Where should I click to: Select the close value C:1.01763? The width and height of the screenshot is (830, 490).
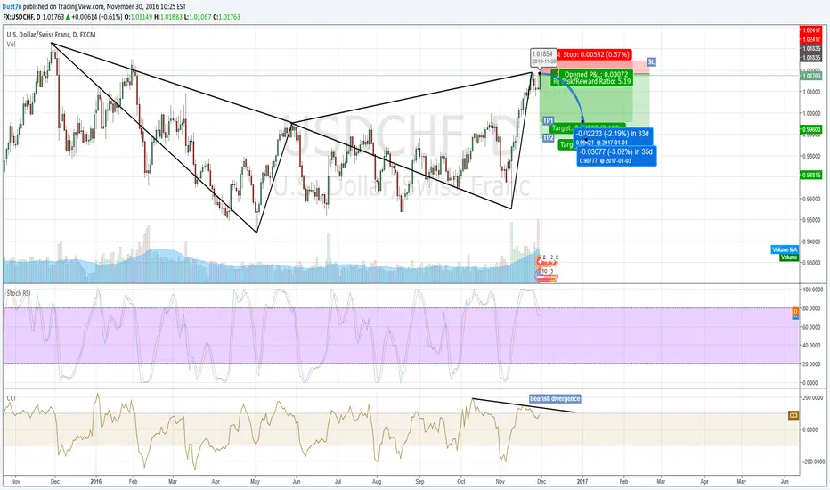226,17
